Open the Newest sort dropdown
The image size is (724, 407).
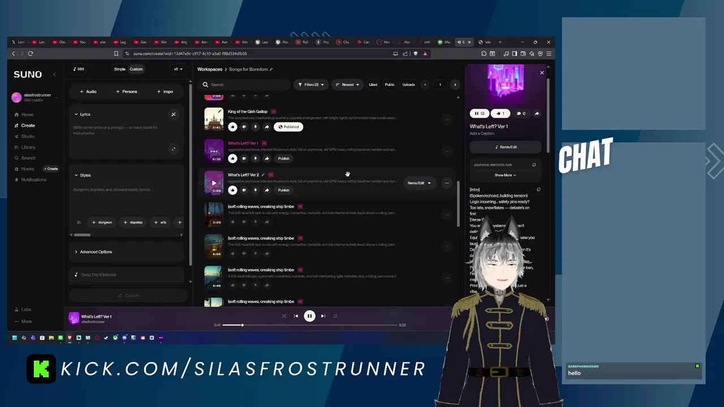347,85
